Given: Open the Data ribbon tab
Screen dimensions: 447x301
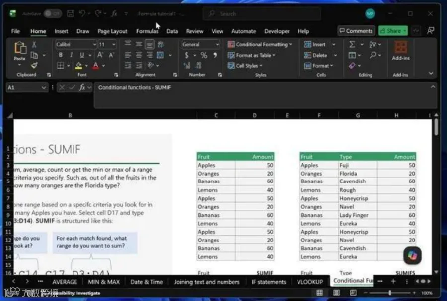Looking at the screenshot, I should coord(172,31).
